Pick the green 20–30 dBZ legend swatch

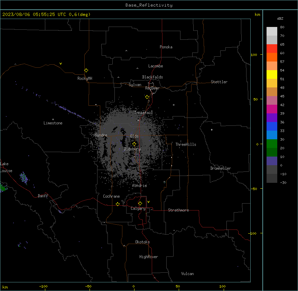tap(272, 144)
